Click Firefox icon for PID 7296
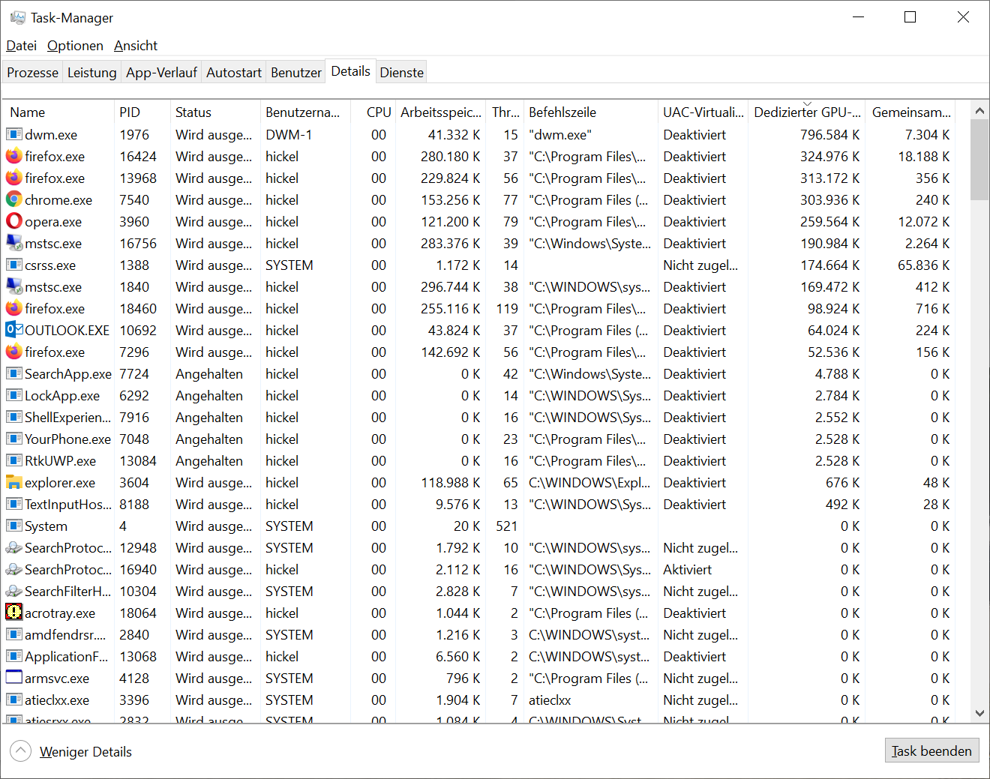Screen dimensions: 990x779 pyautogui.click(x=14, y=352)
